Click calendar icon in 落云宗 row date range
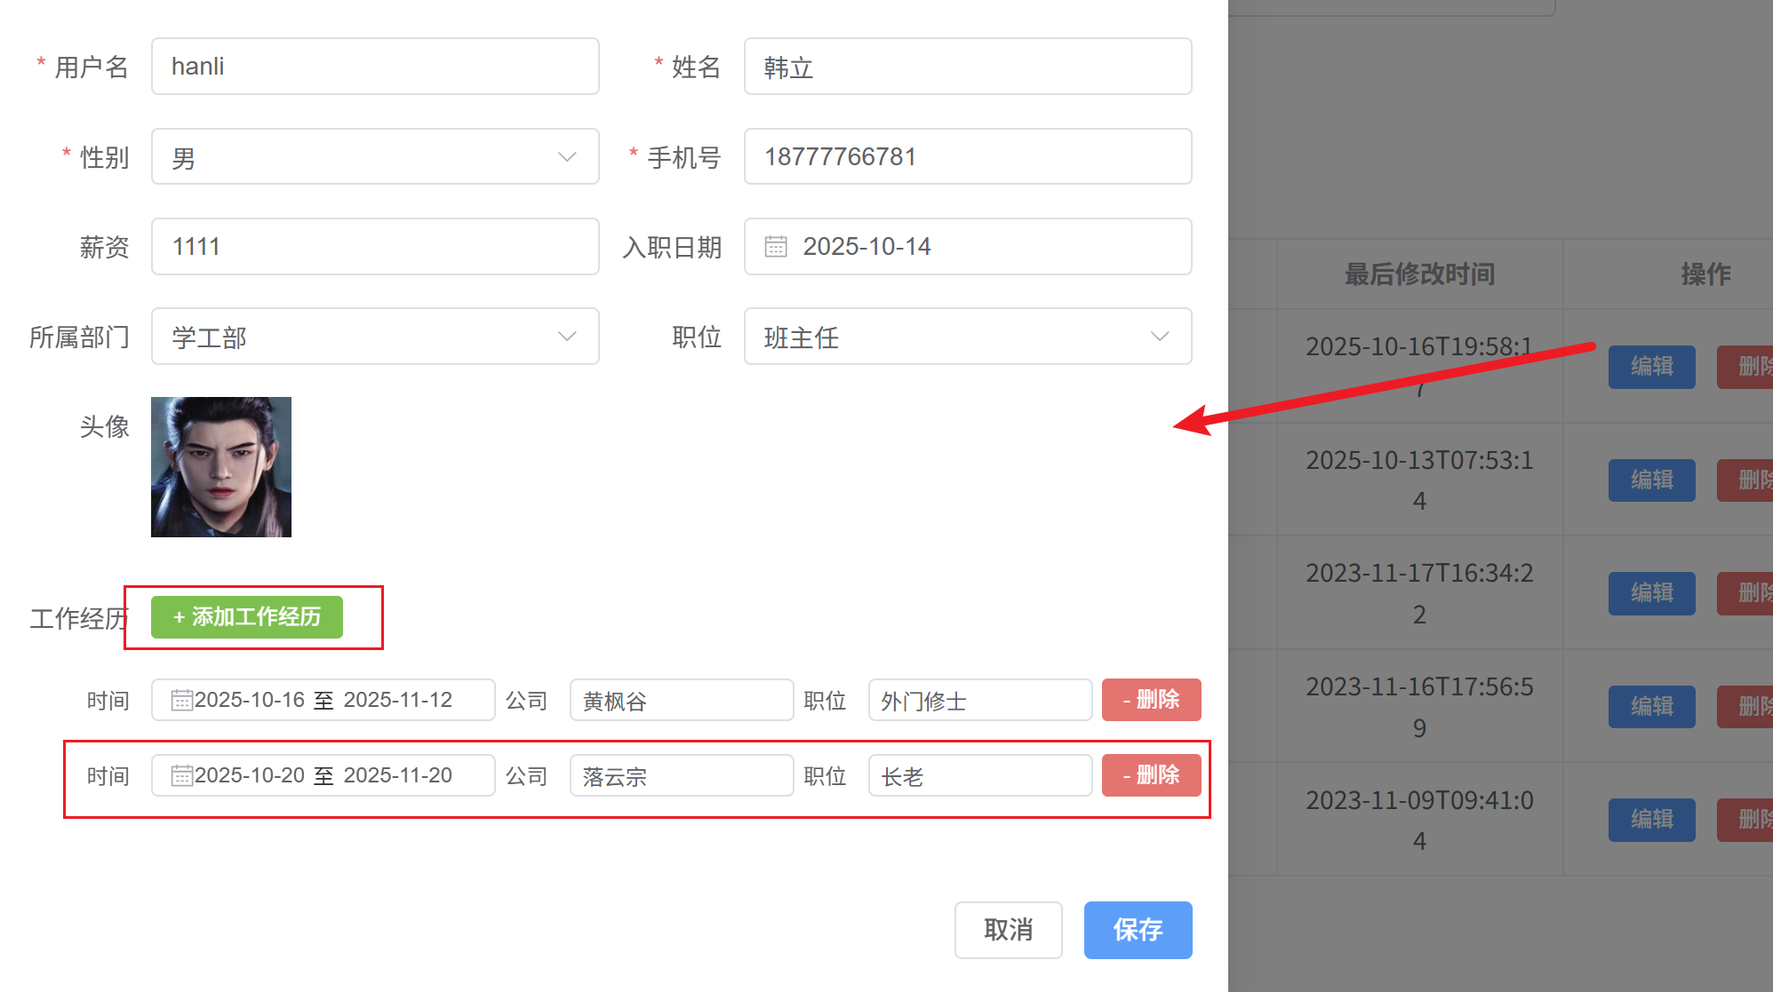This screenshot has height=992, width=1773. 181,775
